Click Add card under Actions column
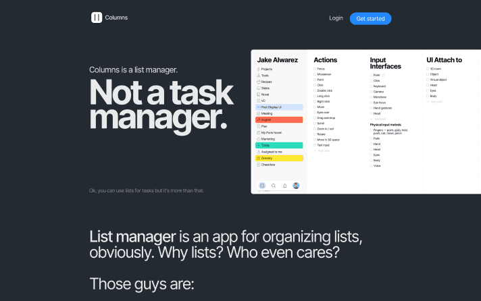 point(322,150)
